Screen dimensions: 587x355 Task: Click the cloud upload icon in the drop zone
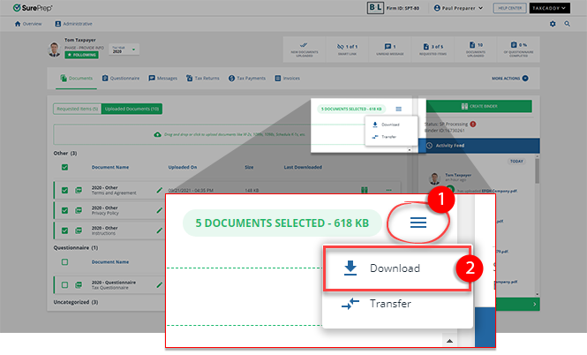(156, 135)
